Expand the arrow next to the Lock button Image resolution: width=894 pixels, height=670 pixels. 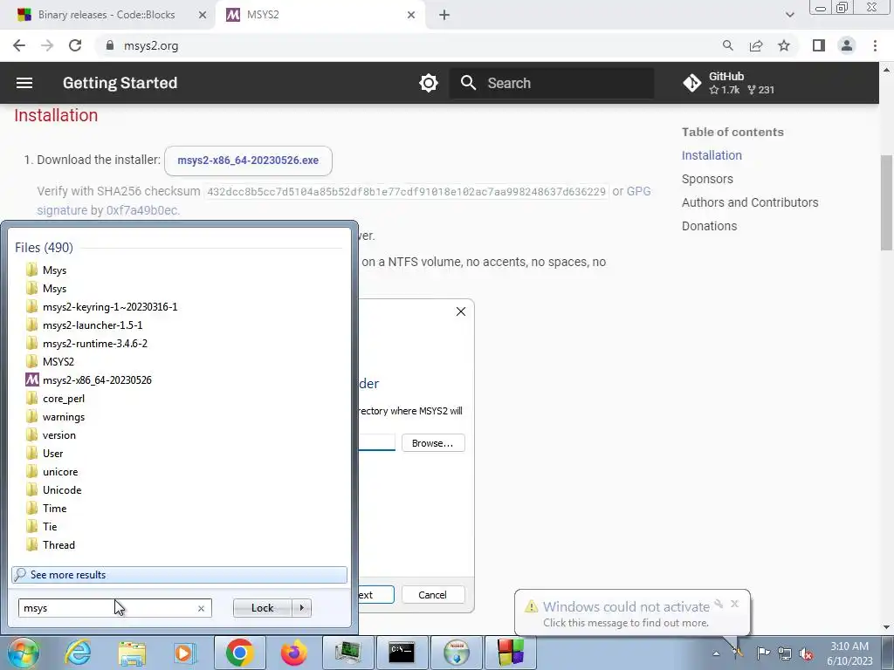[x=301, y=608]
